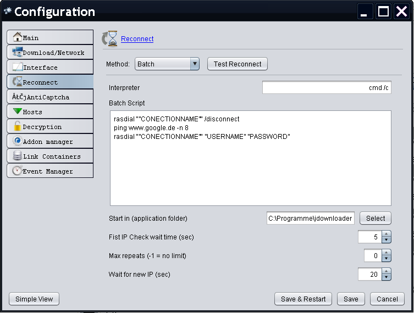Click inside the Batch Script text area

point(250,165)
